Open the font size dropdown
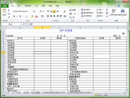 [38, 11]
